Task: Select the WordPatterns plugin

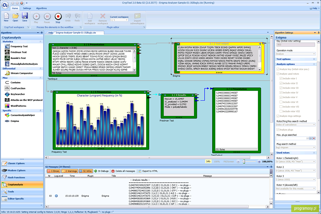Action: click(x=18, y=106)
